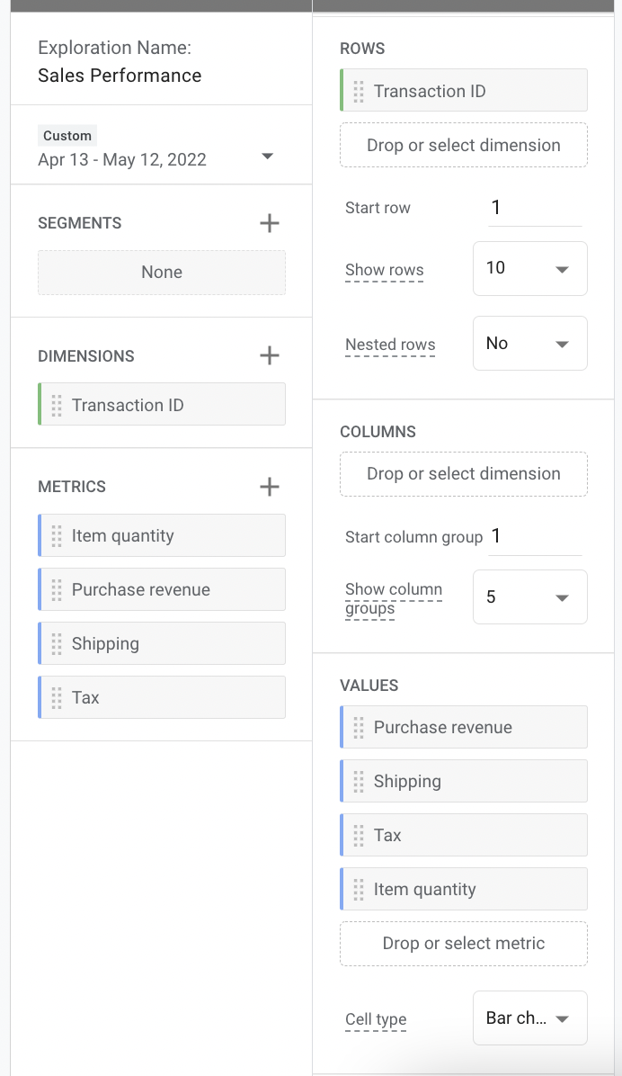Click Drop or select dimension under COLUMNS
The image size is (622, 1076).
pos(463,473)
